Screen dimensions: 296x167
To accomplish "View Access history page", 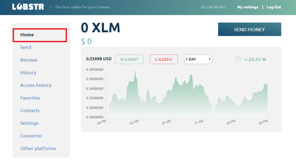I will [x=36, y=85].
